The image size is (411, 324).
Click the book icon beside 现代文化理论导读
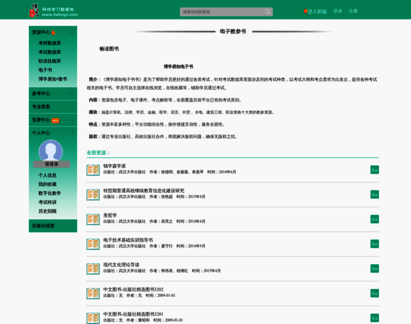coord(93,268)
